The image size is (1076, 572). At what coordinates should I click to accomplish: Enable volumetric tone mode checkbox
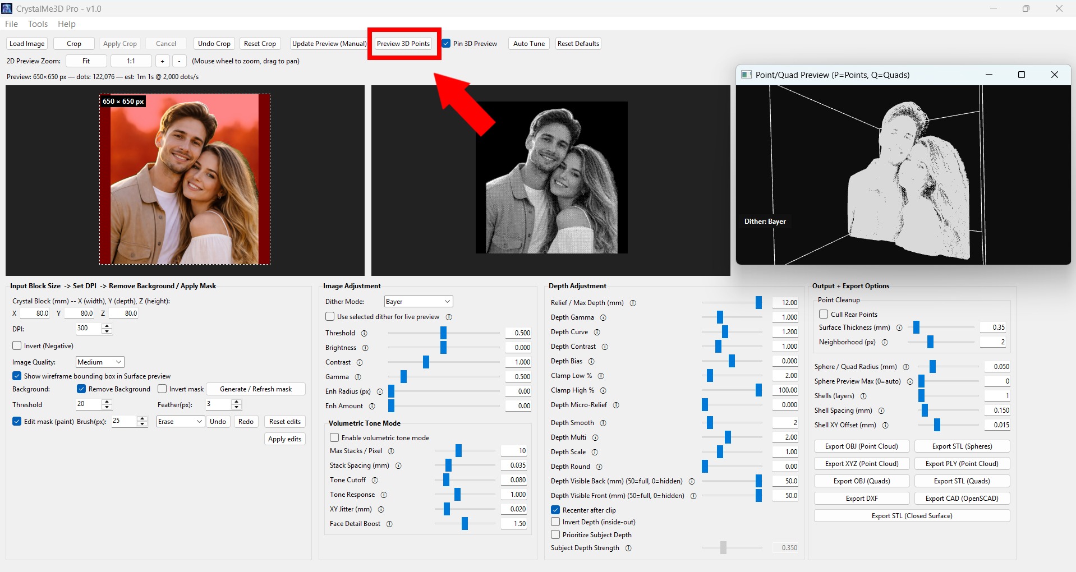point(334,437)
